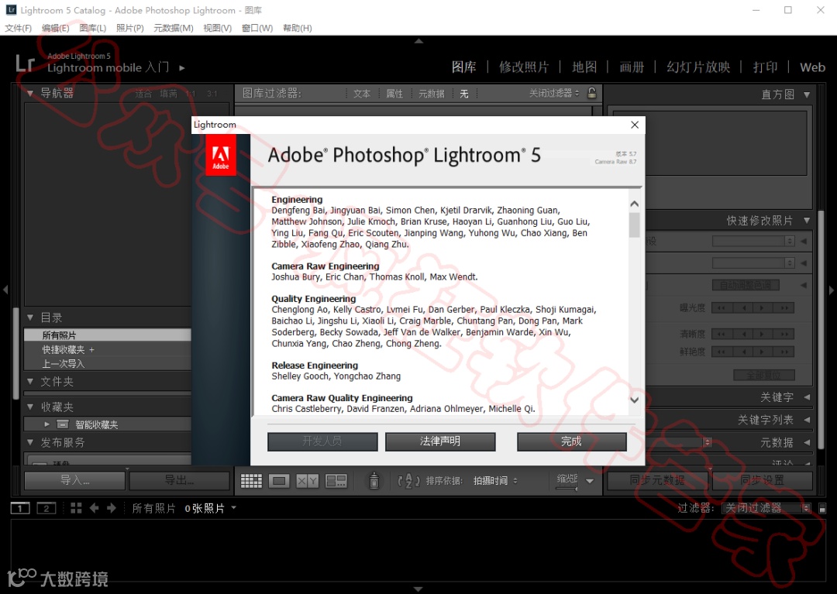837x594 pixels.
Task: Open sort criteria dropdown 拍摄时间
Action: tap(495, 481)
